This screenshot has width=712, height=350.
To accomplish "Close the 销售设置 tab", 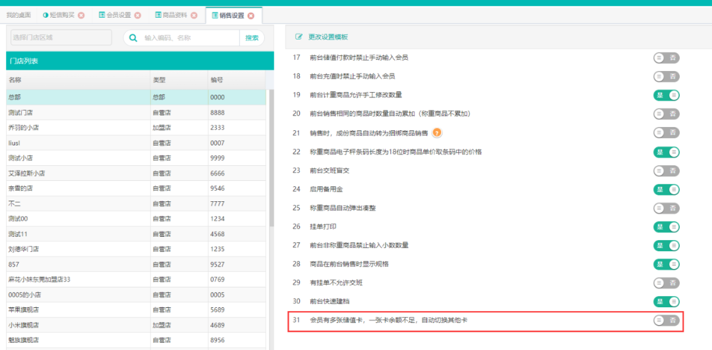I will [x=251, y=15].
